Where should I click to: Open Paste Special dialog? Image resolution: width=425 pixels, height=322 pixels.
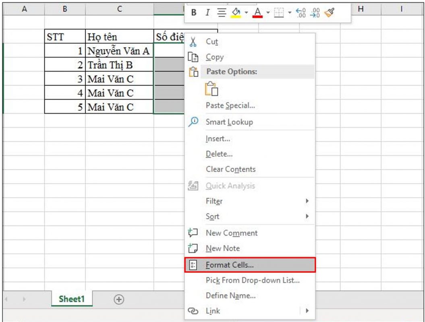point(250,105)
